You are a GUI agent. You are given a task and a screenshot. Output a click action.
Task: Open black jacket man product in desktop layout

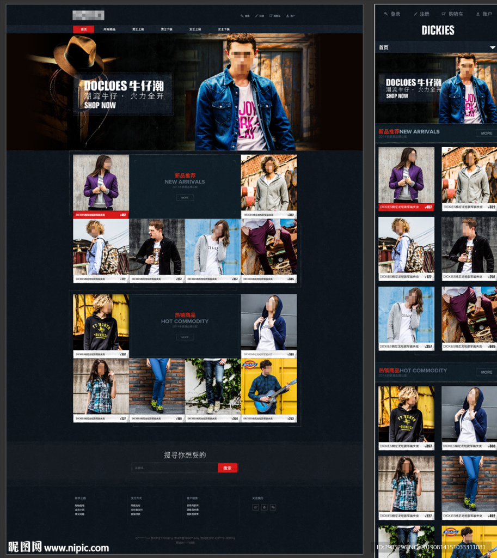point(157,251)
